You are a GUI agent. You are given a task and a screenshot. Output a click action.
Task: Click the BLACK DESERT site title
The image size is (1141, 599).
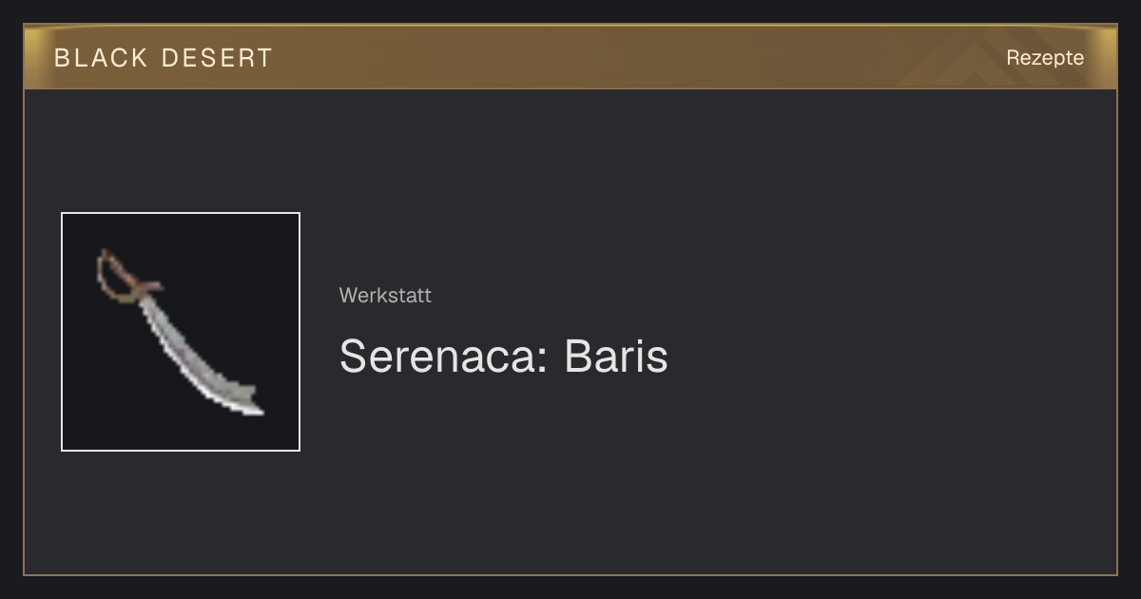[x=164, y=58]
